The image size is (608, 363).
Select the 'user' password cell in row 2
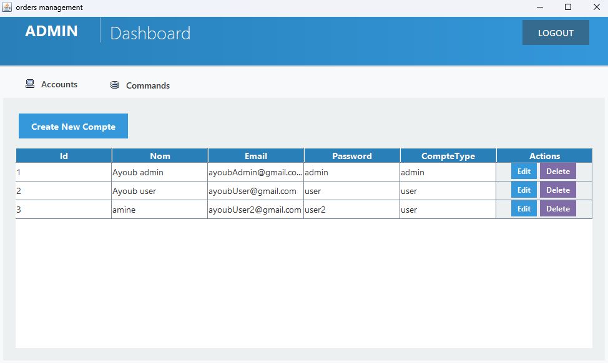[351, 191]
